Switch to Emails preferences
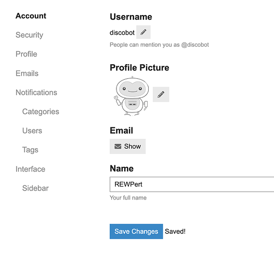This screenshot has height=259, width=274. (x=27, y=73)
